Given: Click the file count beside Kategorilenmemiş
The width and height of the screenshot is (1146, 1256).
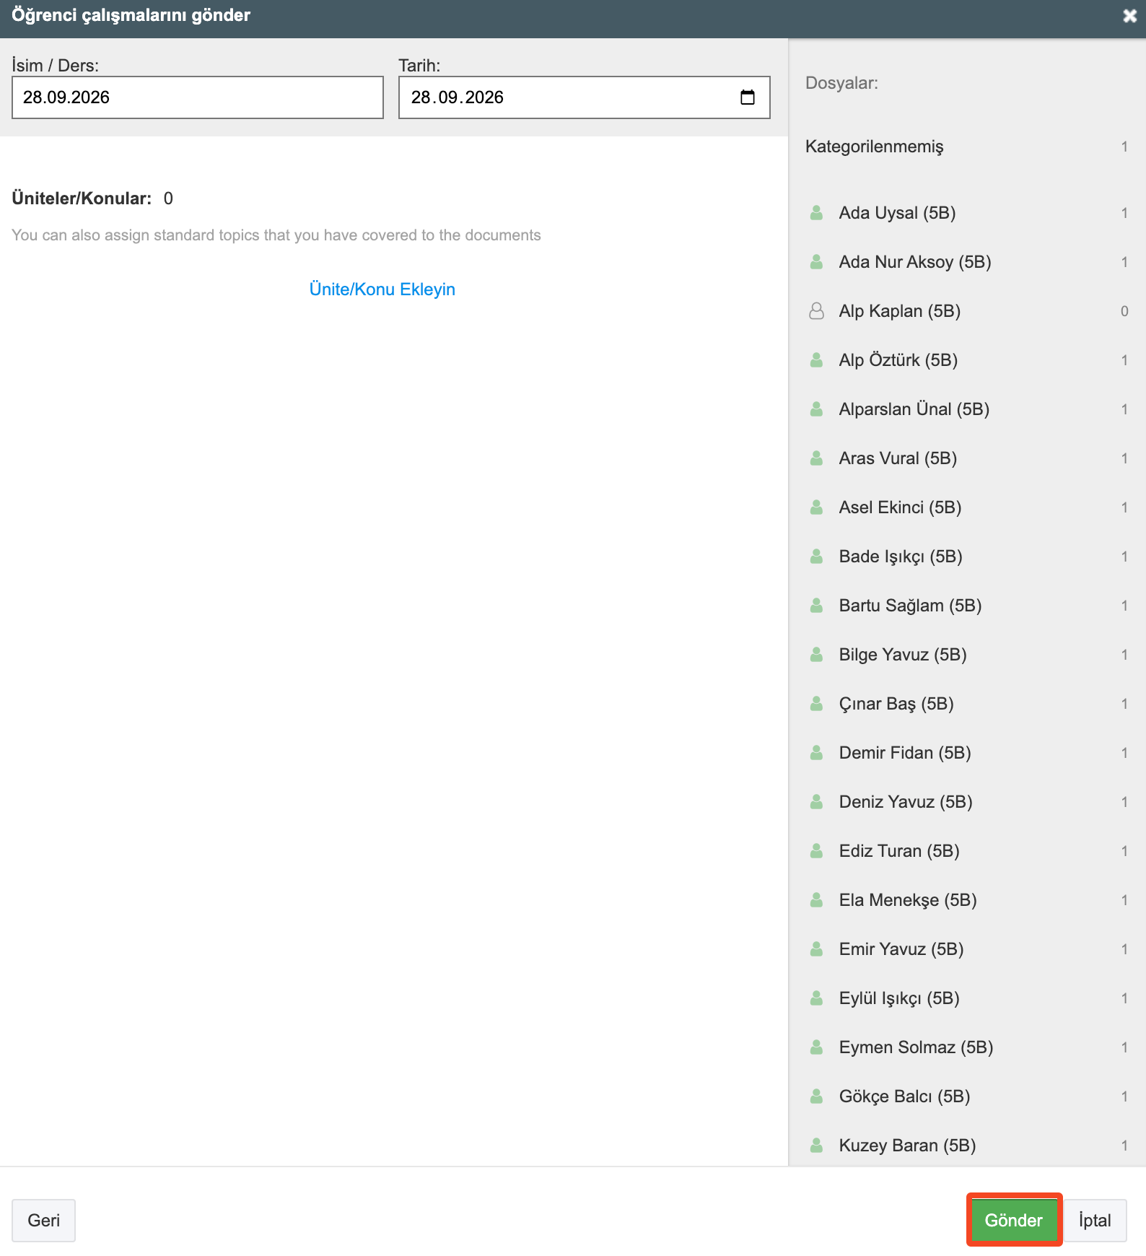Looking at the screenshot, I should 1124,147.
